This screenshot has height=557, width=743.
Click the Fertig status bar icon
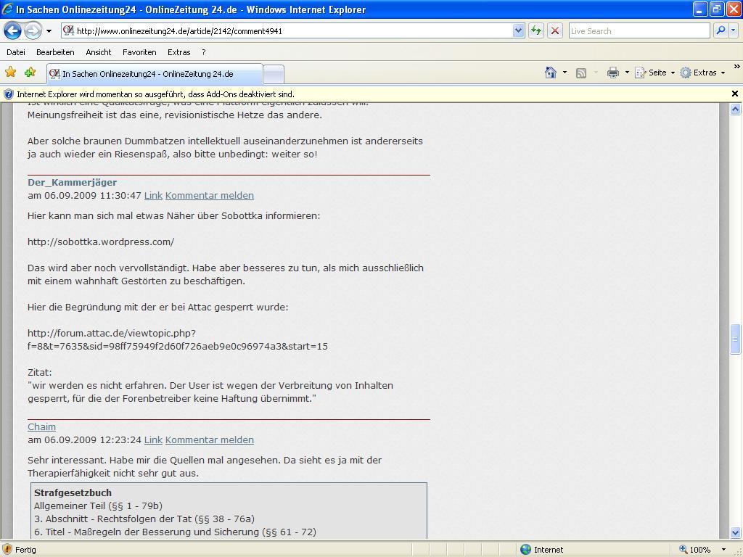click(x=7, y=550)
